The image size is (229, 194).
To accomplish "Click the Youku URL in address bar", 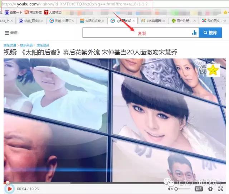I will (x=75, y=4).
